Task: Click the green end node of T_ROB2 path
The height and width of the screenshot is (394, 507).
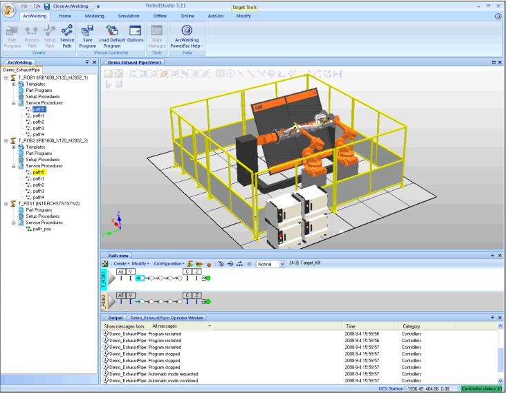Action: tap(208, 301)
